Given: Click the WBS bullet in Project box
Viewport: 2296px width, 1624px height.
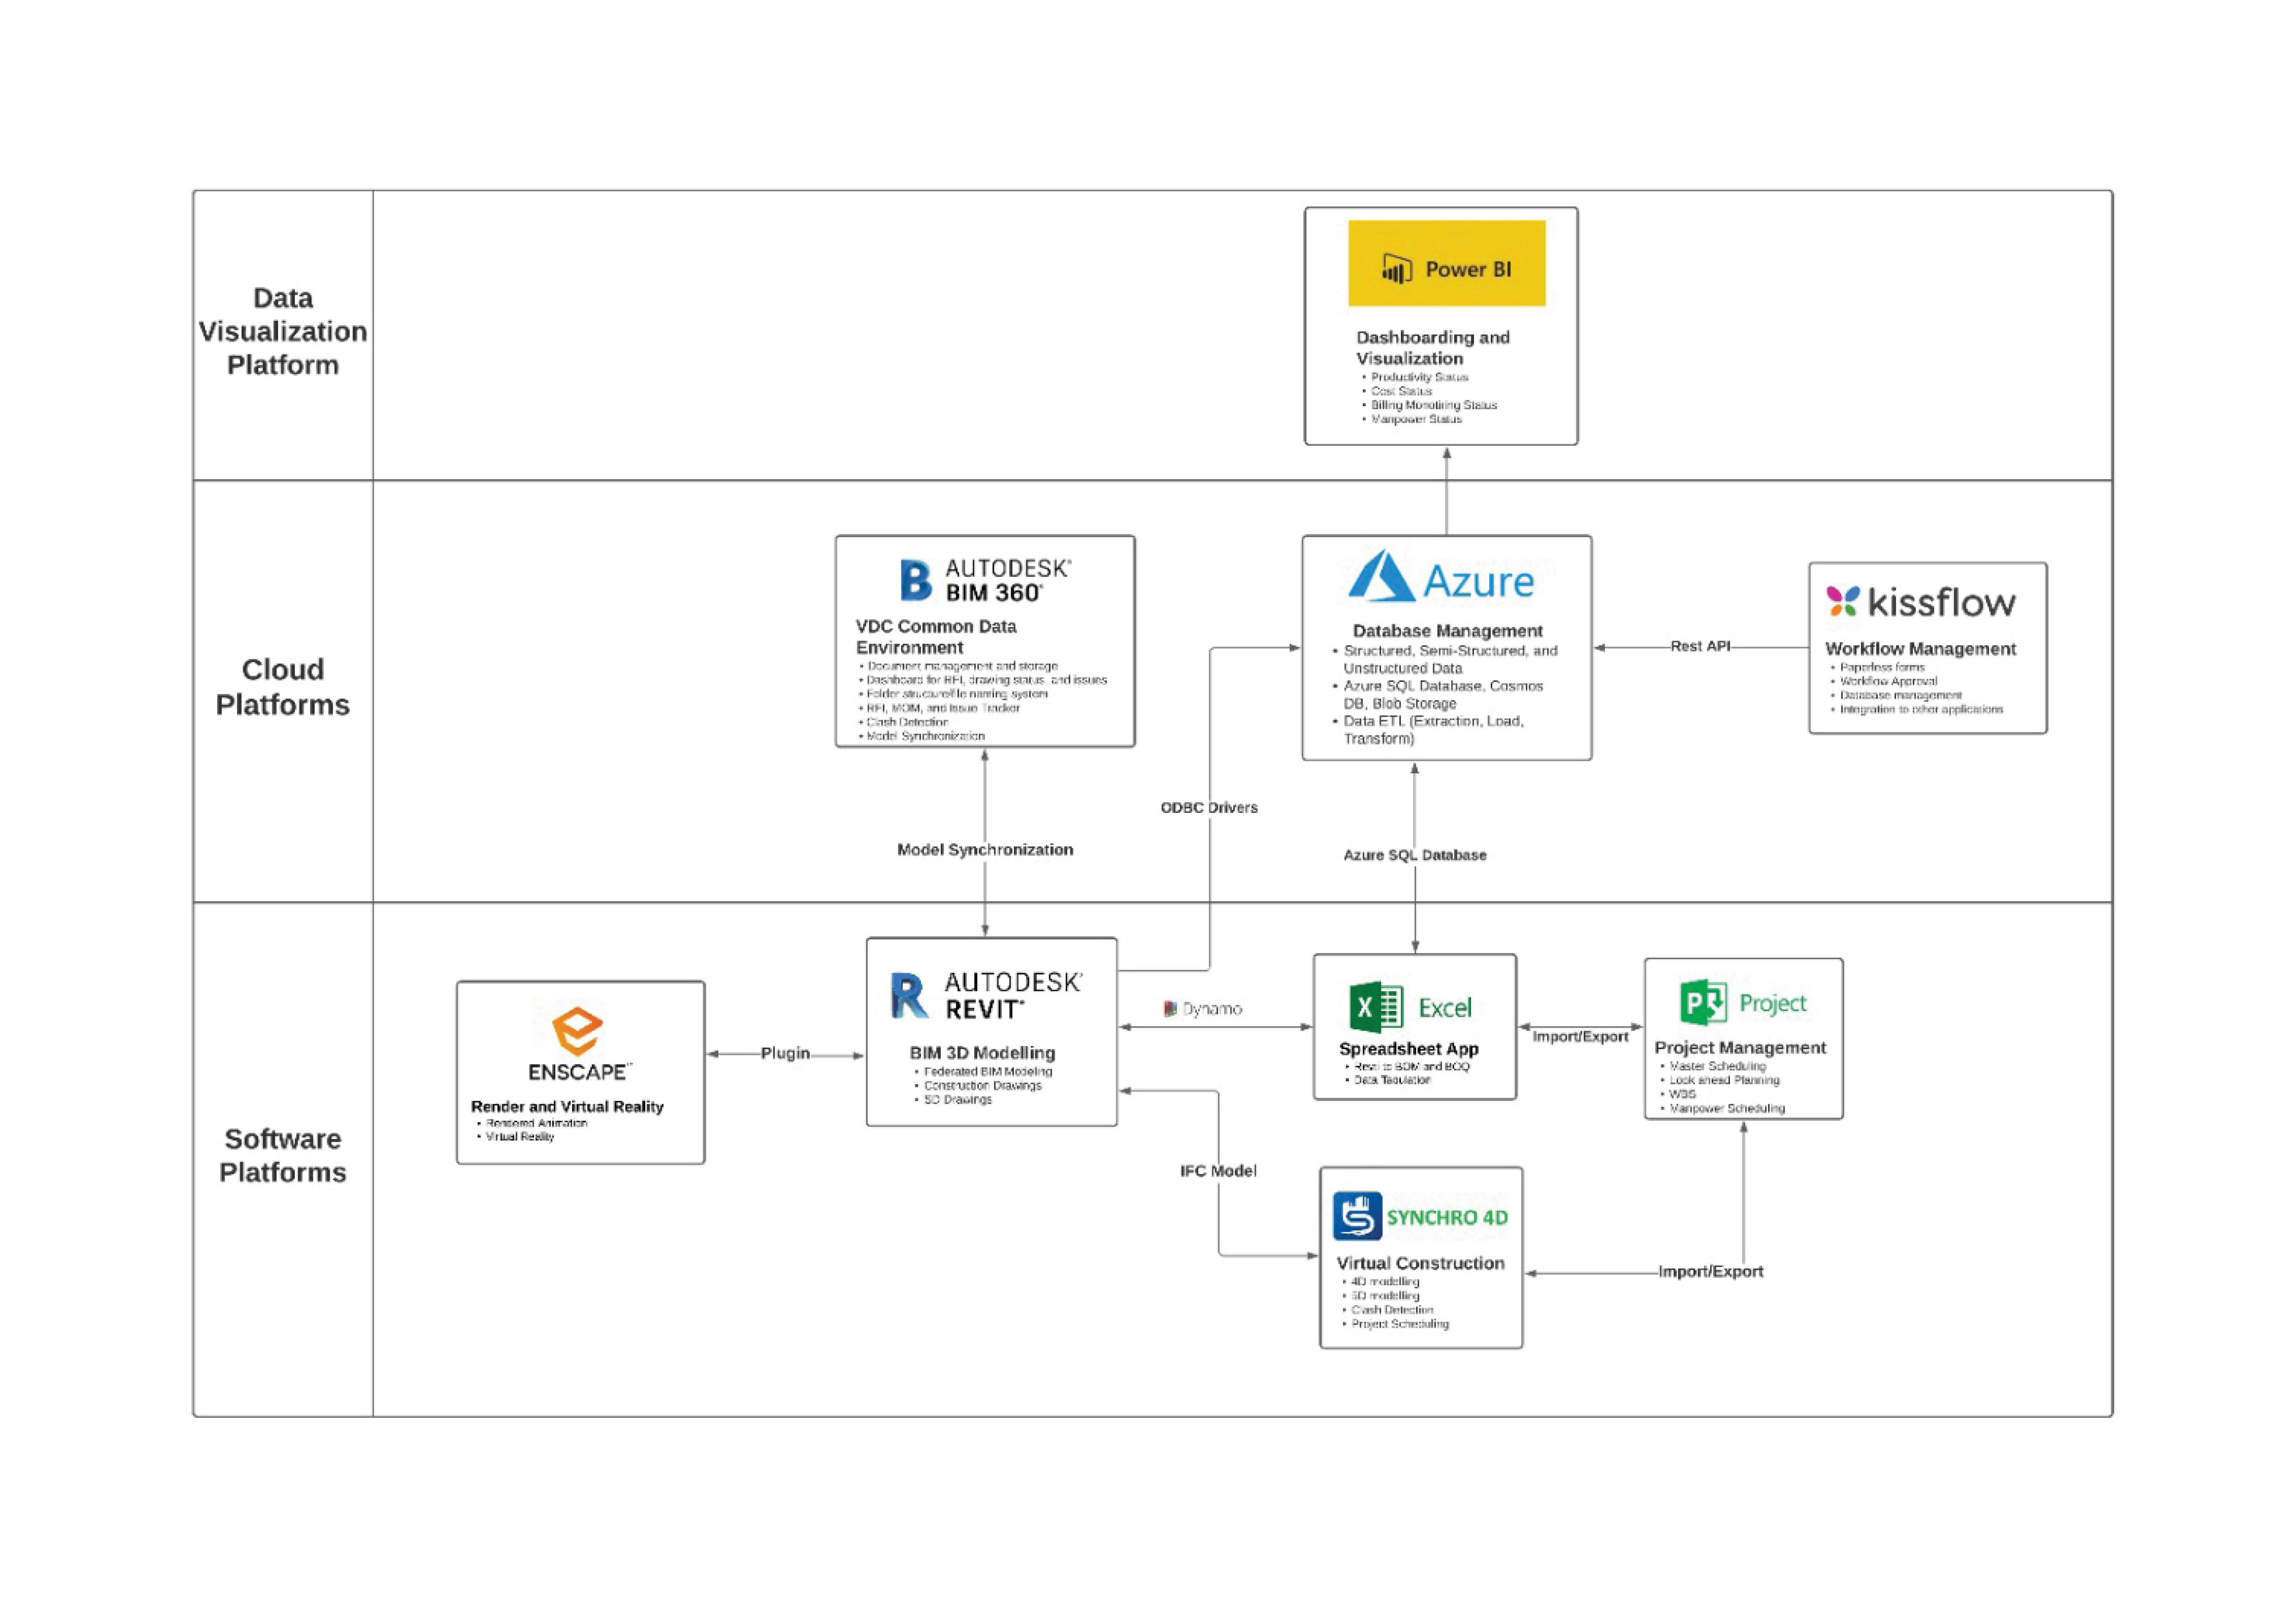Looking at the screenshot, I should pos(1682,1094).
